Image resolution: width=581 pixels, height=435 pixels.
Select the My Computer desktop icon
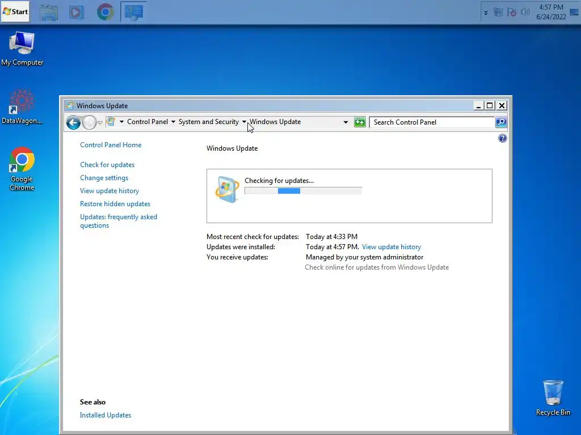click(x=22, y=49)
